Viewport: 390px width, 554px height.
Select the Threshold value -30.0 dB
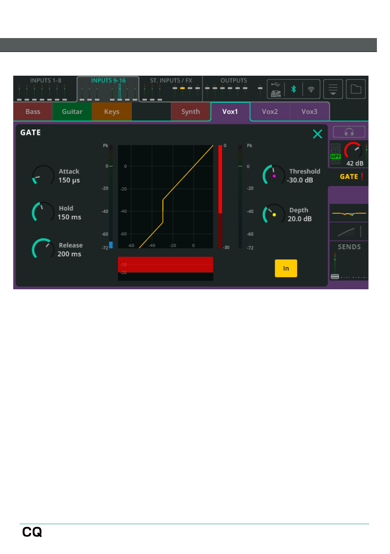(300, 180)
